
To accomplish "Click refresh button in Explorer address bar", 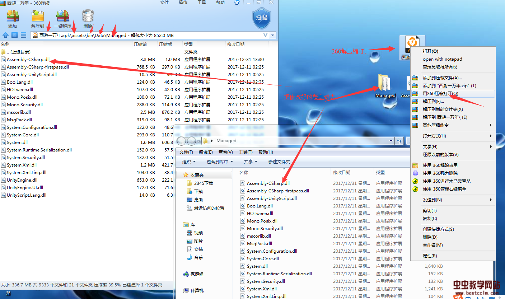I will pos(399,141).
